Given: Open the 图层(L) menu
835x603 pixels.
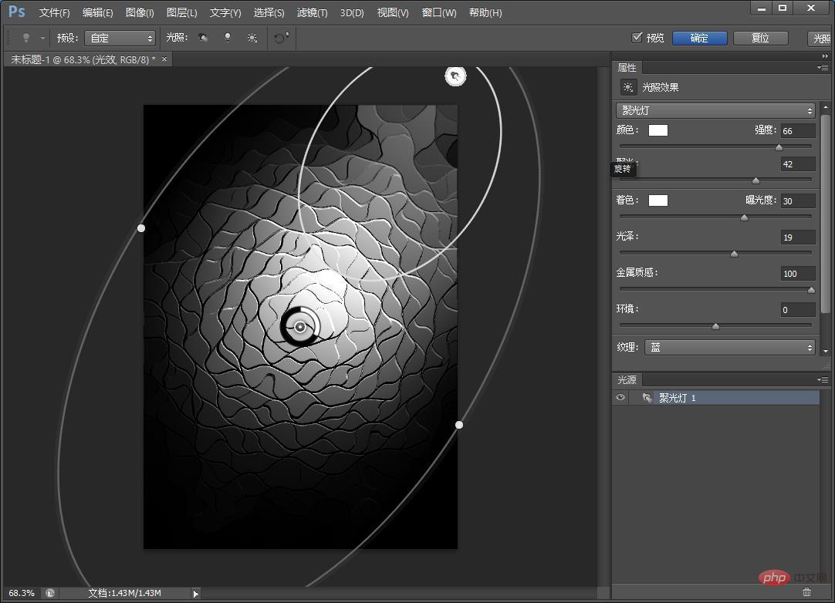Looking at the screenshot, I should (182, 12).
